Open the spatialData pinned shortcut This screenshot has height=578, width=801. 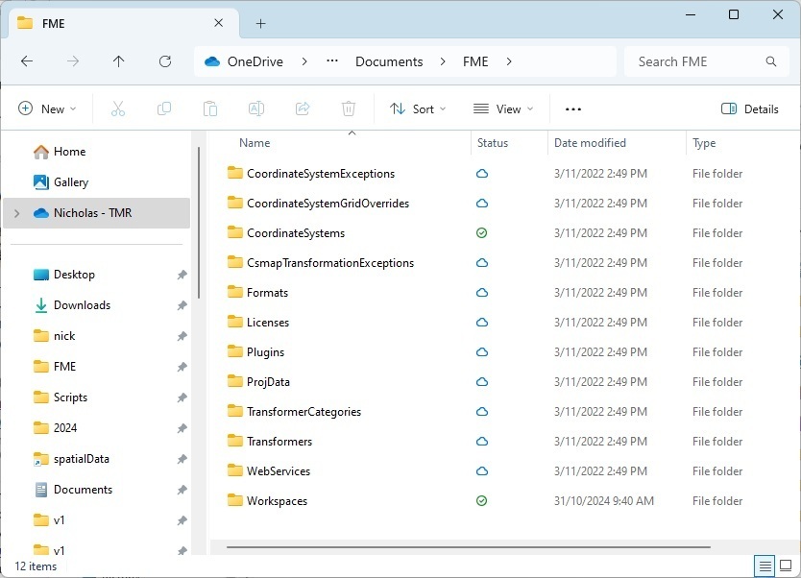coord(82,459)
